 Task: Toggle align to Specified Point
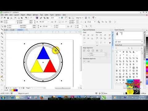101,51
